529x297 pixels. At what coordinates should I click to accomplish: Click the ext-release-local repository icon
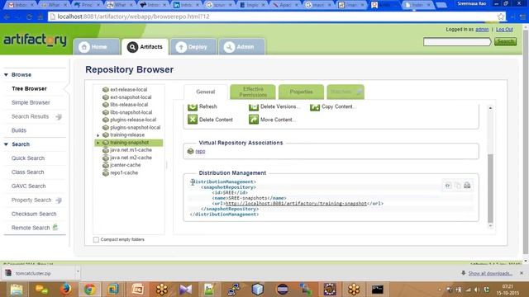106,90
